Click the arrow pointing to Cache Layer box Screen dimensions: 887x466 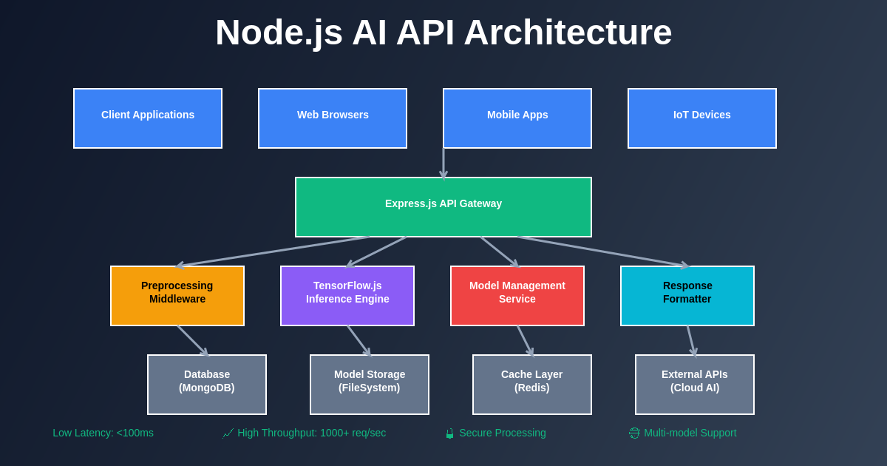pos(525,341)
